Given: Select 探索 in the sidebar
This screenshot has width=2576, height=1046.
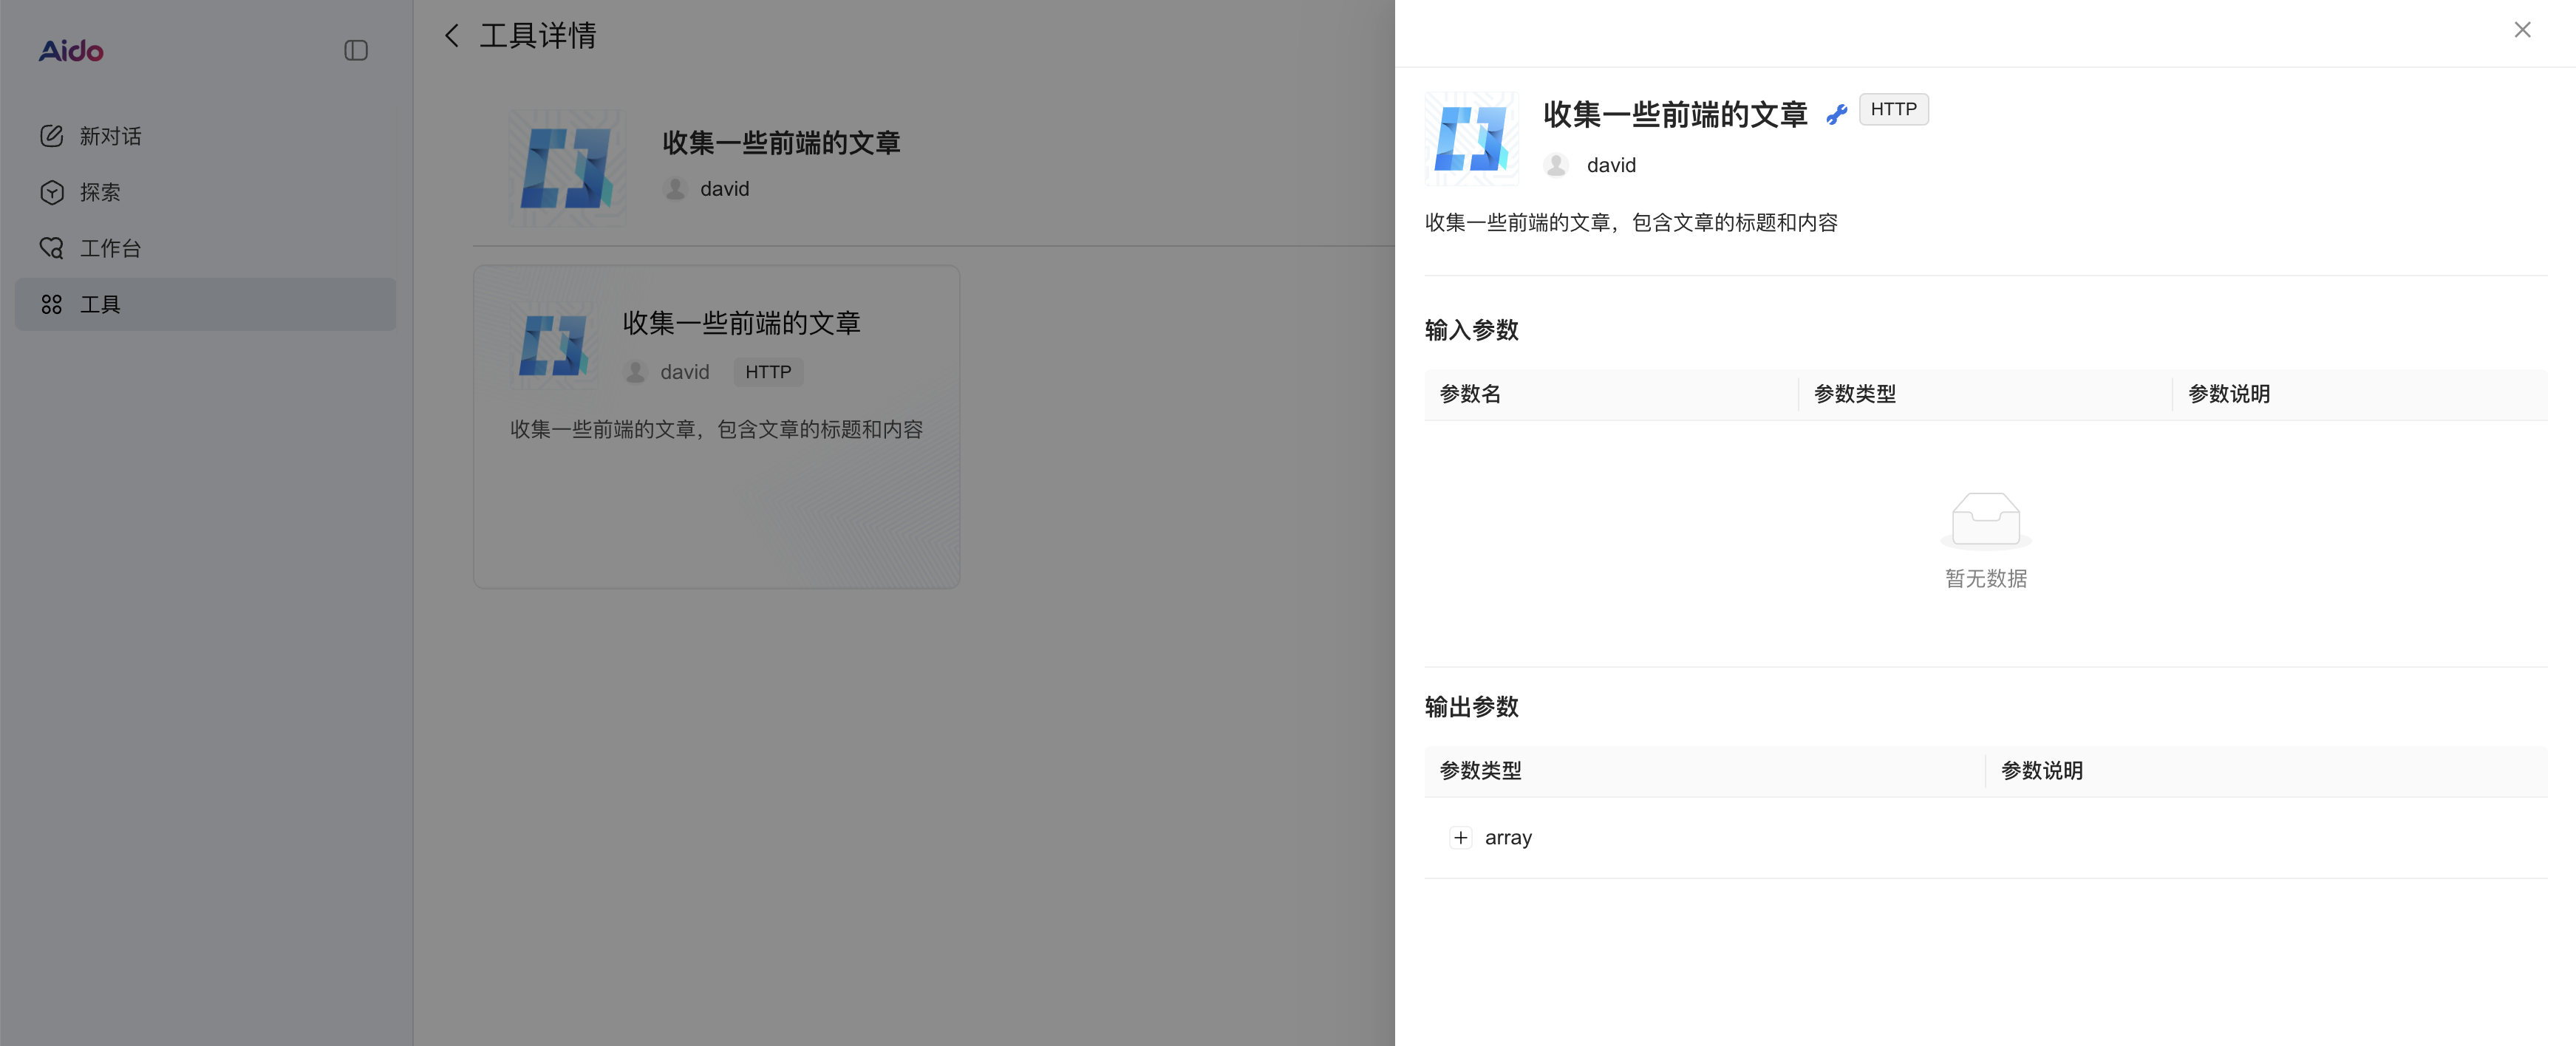Looking at the screenshot, I should click(100, 192).
